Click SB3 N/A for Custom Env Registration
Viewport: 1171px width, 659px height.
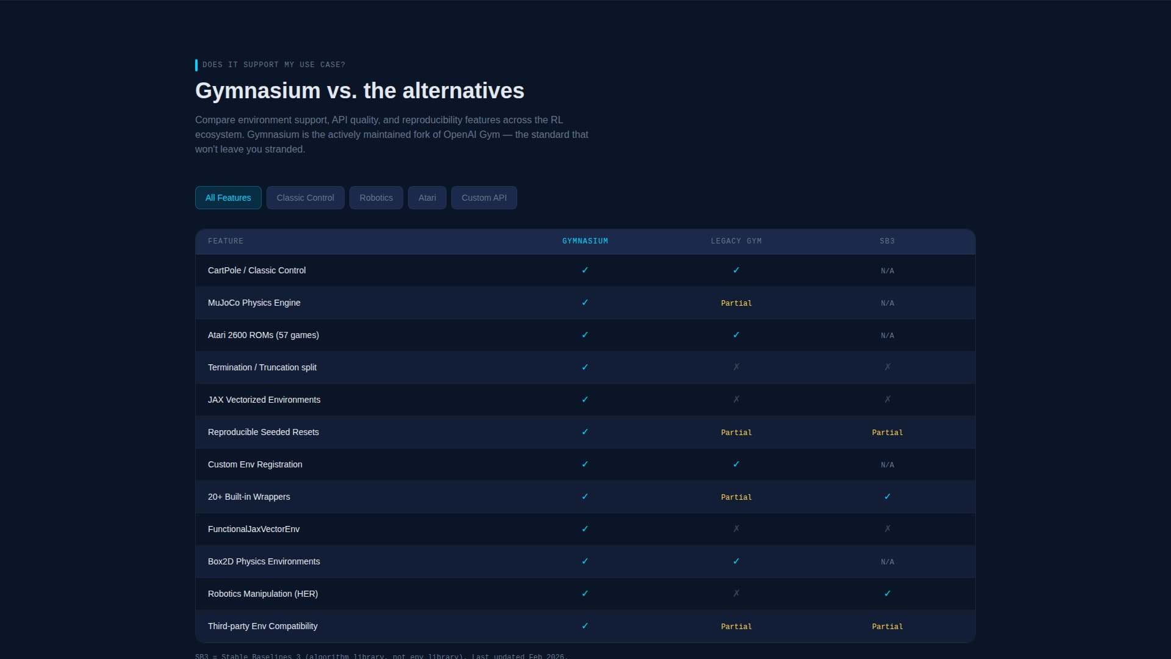[x=887, y=465]
